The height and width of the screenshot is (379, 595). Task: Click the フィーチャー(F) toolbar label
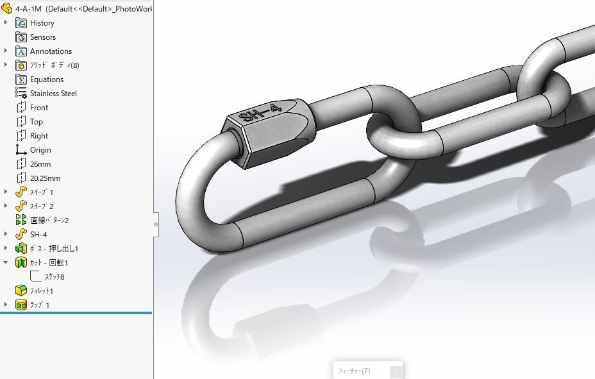(x=354, y=371)
